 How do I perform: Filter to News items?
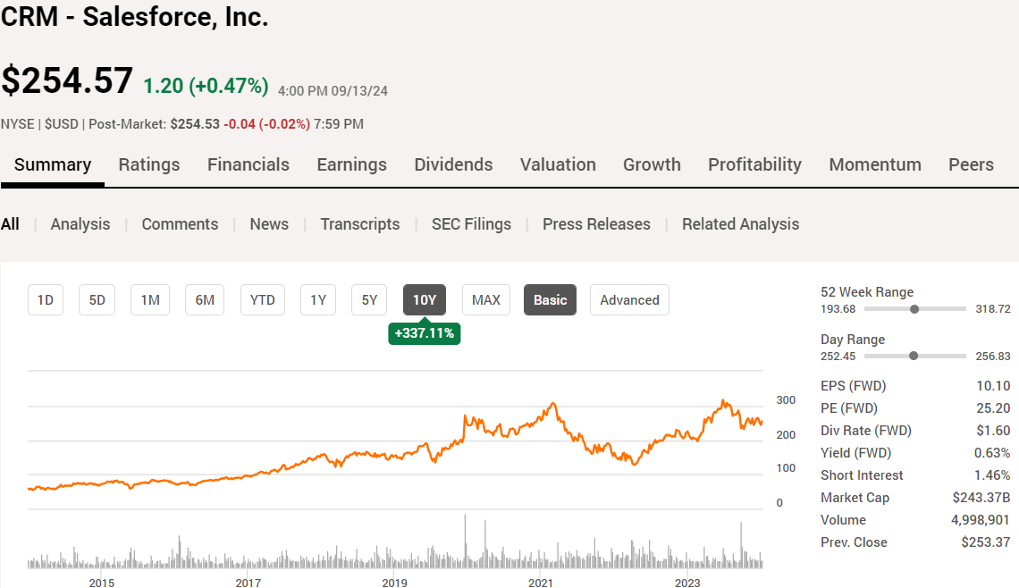tap(269, 224)
